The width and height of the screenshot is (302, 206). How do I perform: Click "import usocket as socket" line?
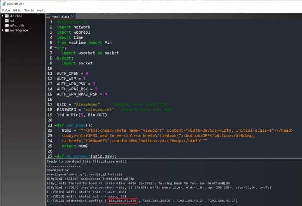[x=90, y=53]
